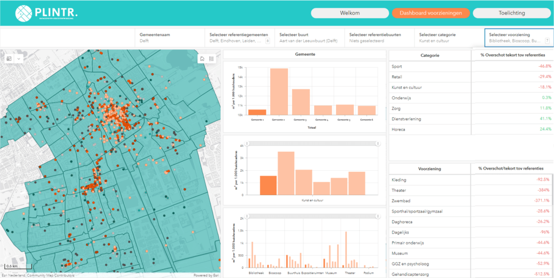Image resolution: width=554 pixels, height=278 pixels.
Task: Click the Powered by Esri link
Action: coord(206,275)
